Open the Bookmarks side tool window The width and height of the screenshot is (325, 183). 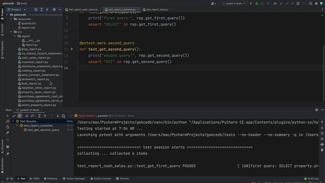tap(2, 166)
